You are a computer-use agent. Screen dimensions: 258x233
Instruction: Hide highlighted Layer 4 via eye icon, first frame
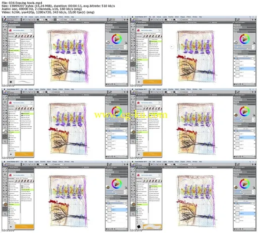click(106, 72)
